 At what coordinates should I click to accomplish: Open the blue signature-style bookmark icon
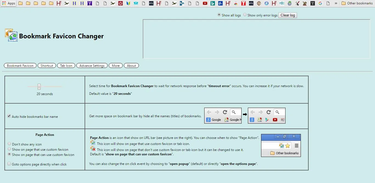[x=220, y=3]
